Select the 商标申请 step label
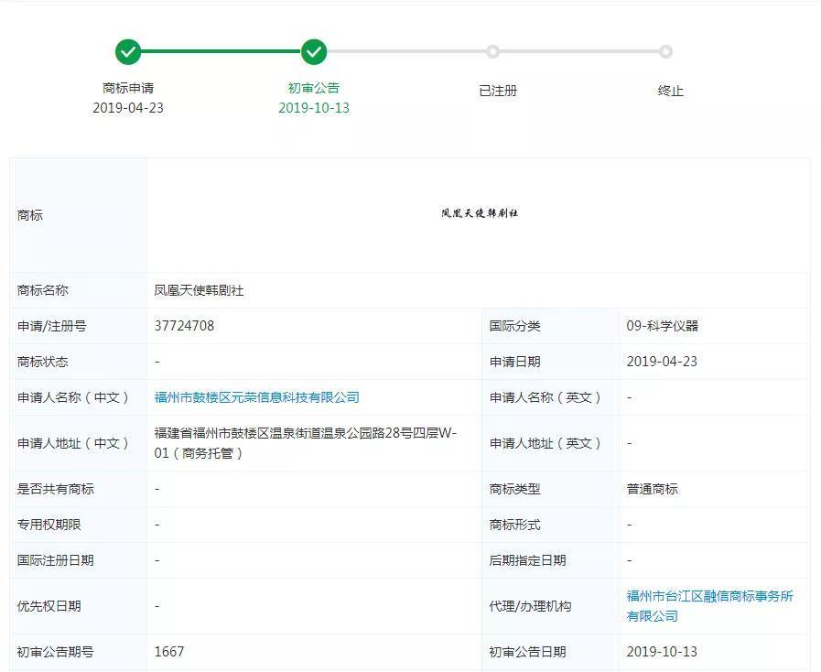Image resolution: width=821 pixels, height=672 pixels. 128,88
